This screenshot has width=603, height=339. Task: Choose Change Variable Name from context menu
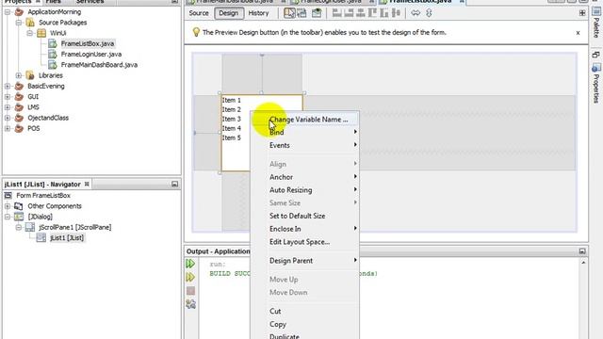tap(304, 120)
